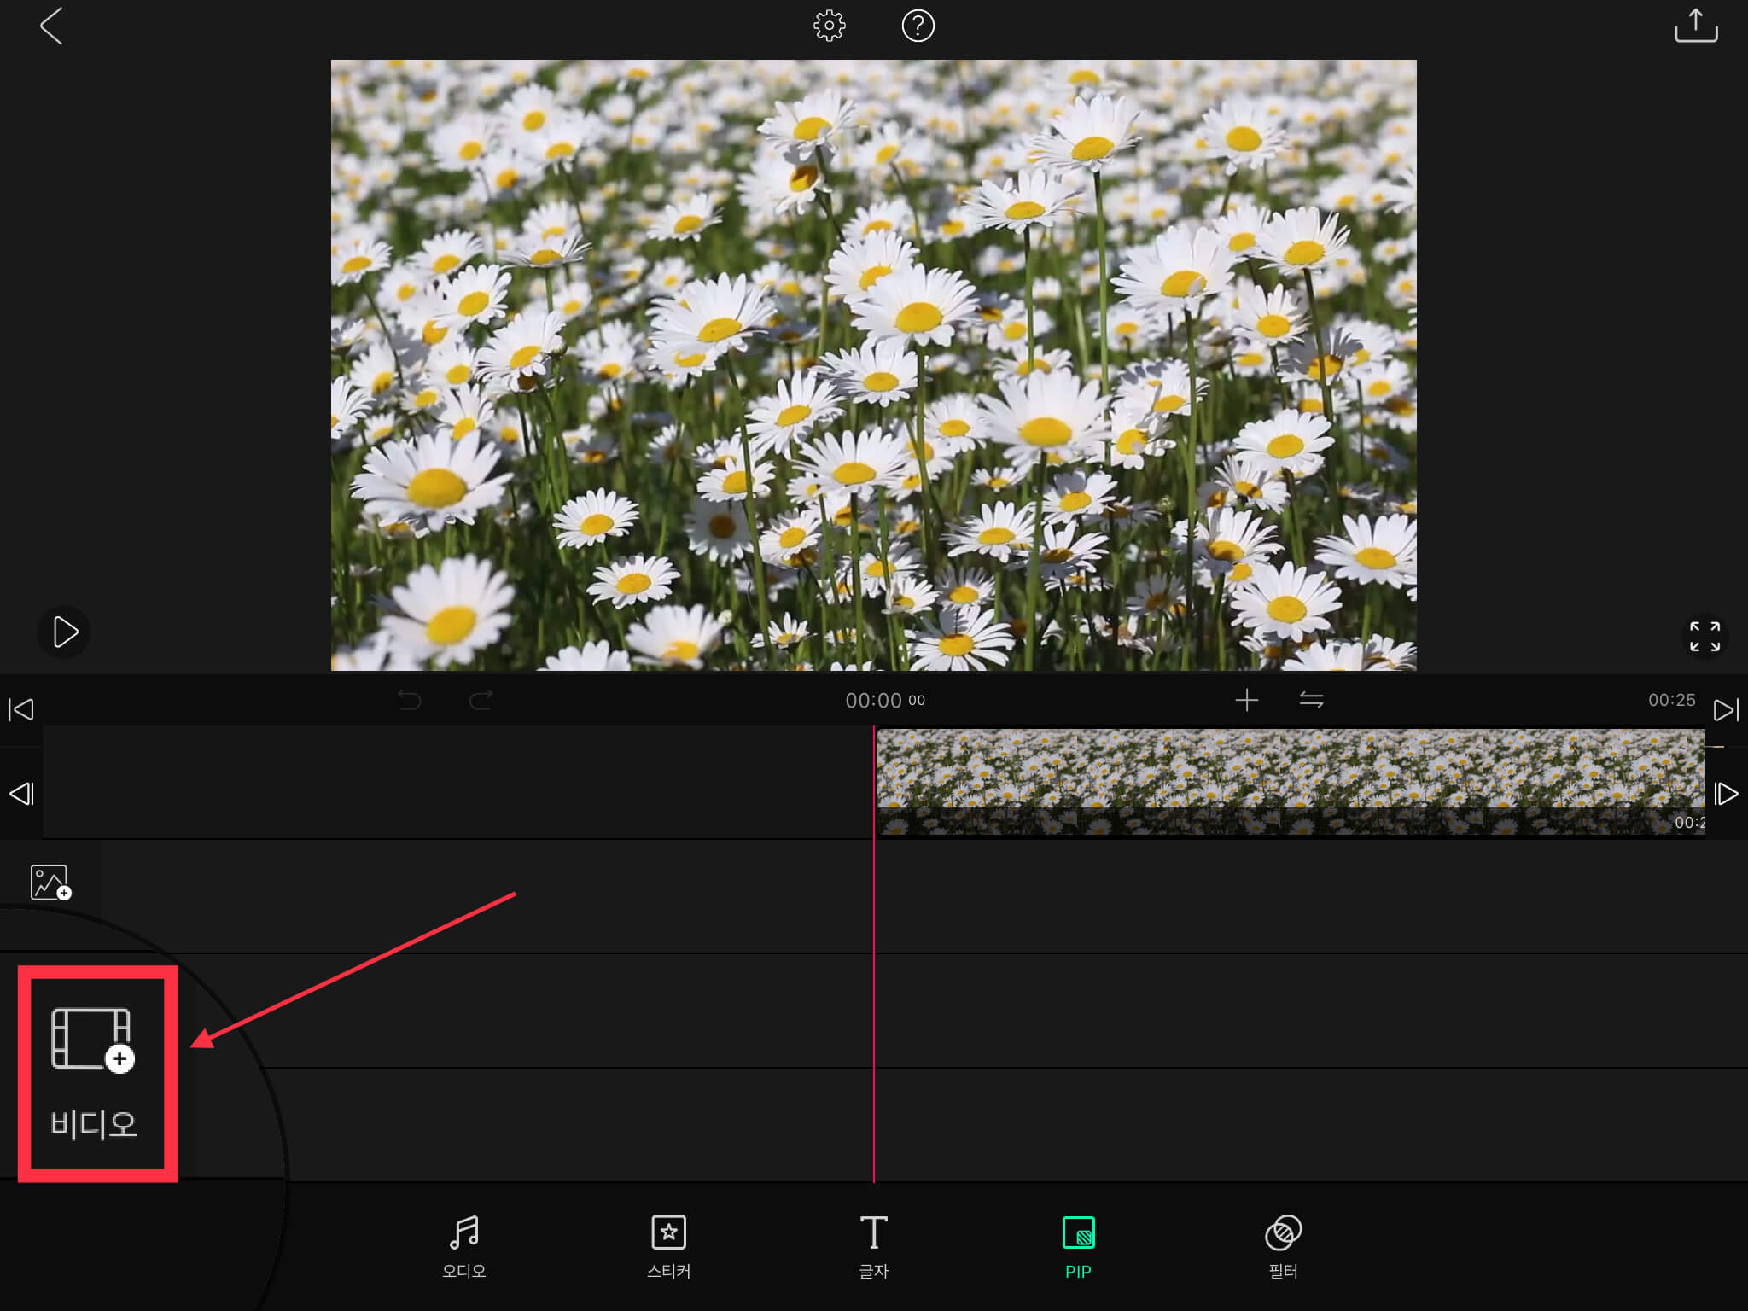Open project settings gear icon

click(x=829, y=26)
